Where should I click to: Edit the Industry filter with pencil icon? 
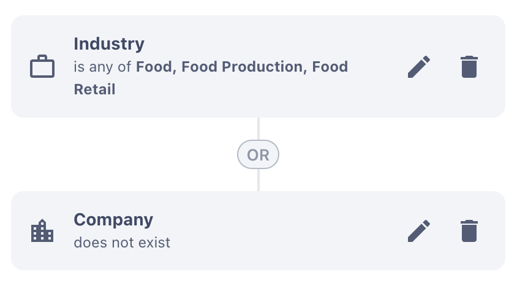pyautogui.click(x=419, y=67)
